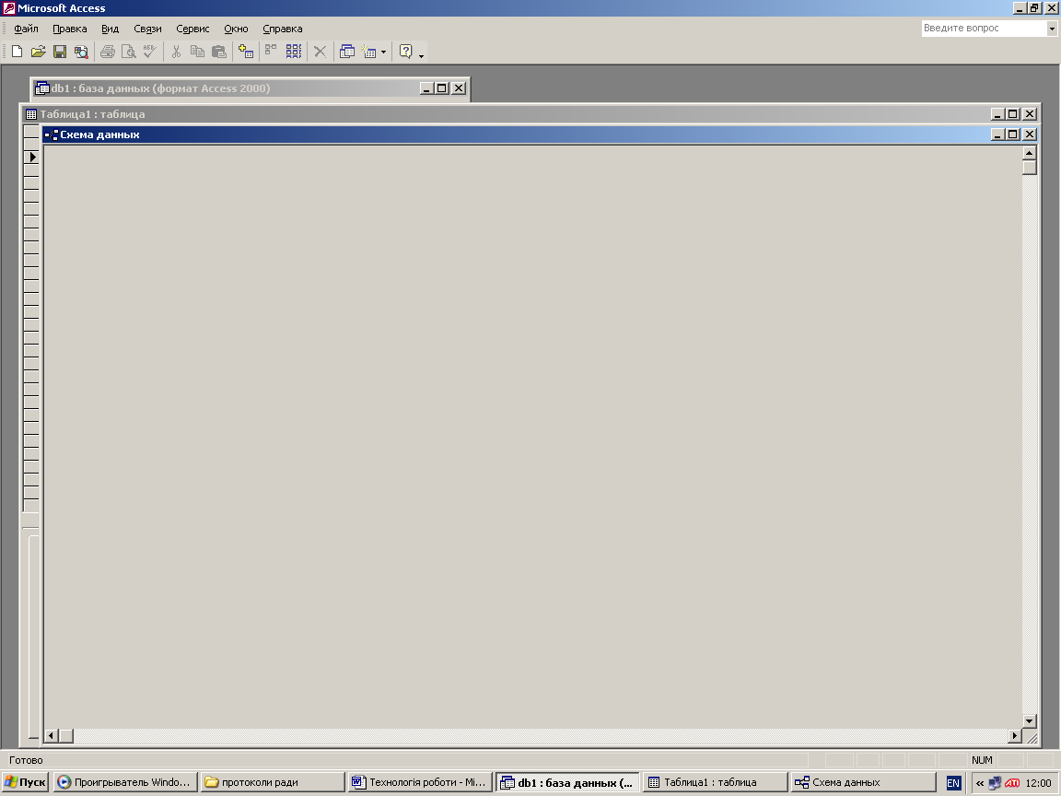1061x796 pixels.
Task: Click the New Object table icon
Action: tap(368, 52)
